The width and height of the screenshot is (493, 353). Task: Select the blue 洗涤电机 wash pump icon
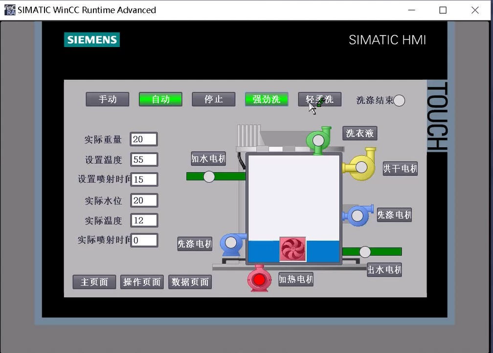click(358, 215)
